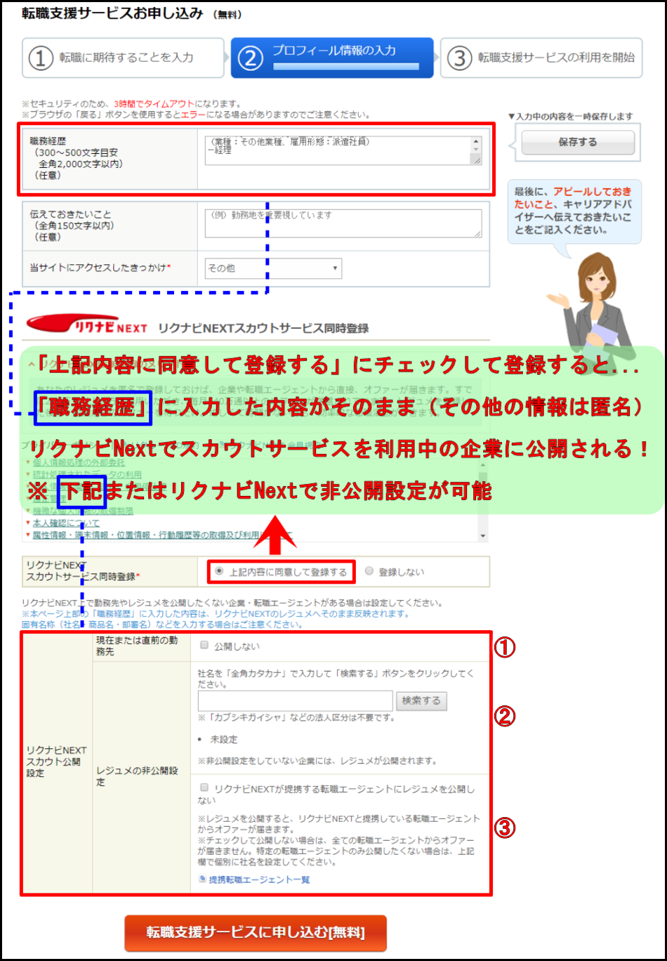Click 転職支援サービスに申し込む[無料] button
The height and width of the screenshot is (961, 667).
coord(255,934)
